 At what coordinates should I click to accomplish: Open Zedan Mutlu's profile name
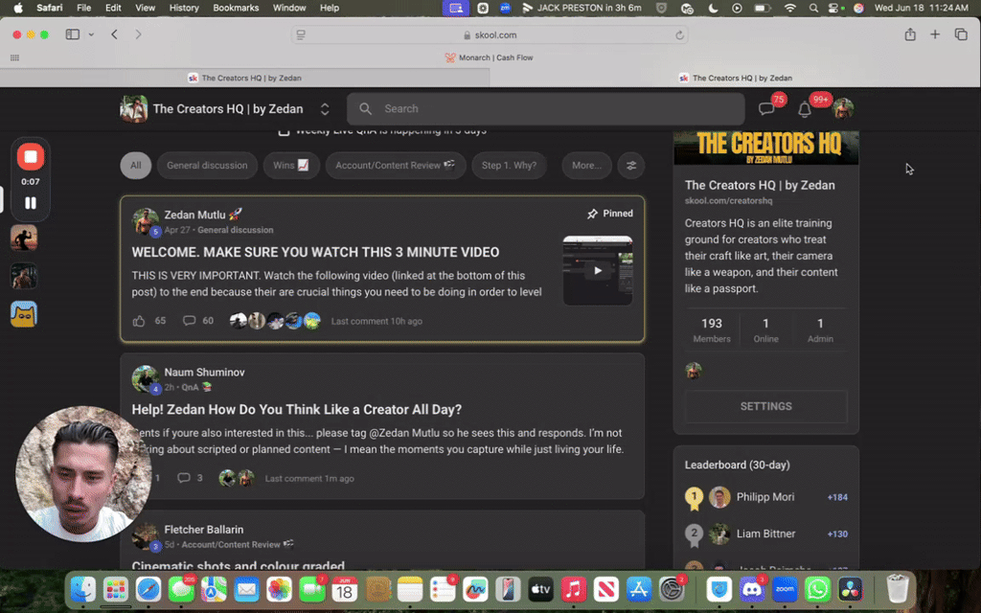194,215
